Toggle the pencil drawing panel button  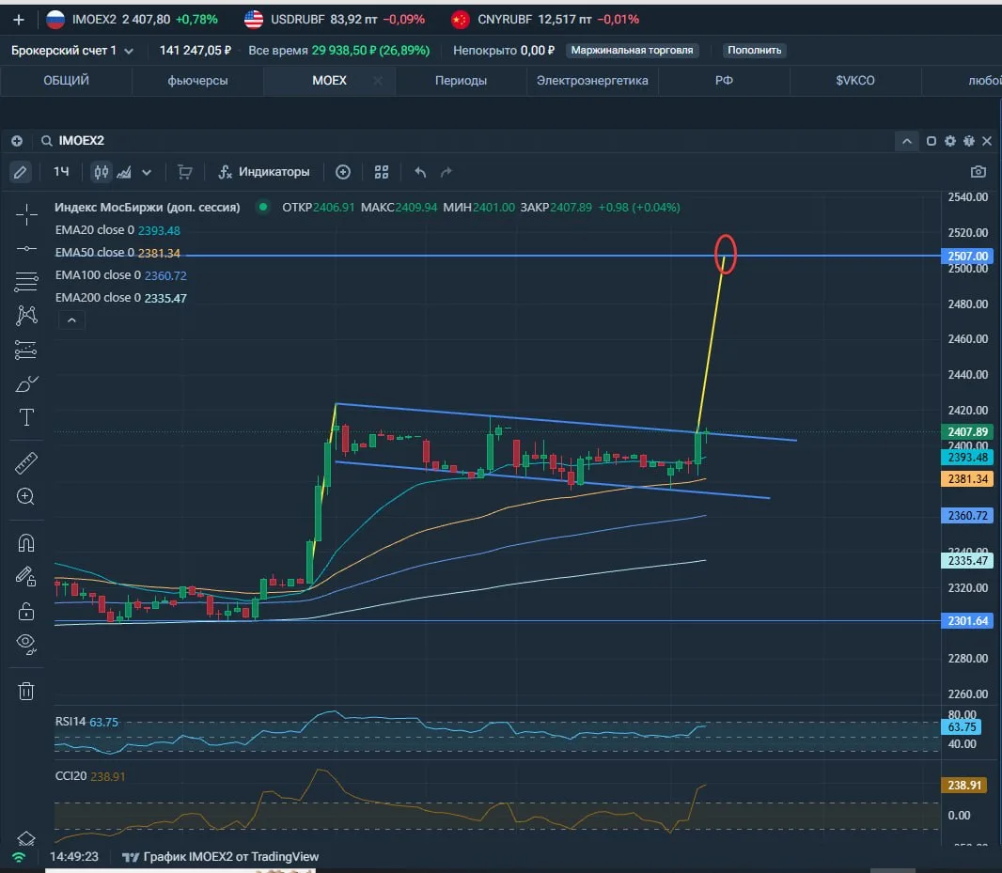pos(21,172)
